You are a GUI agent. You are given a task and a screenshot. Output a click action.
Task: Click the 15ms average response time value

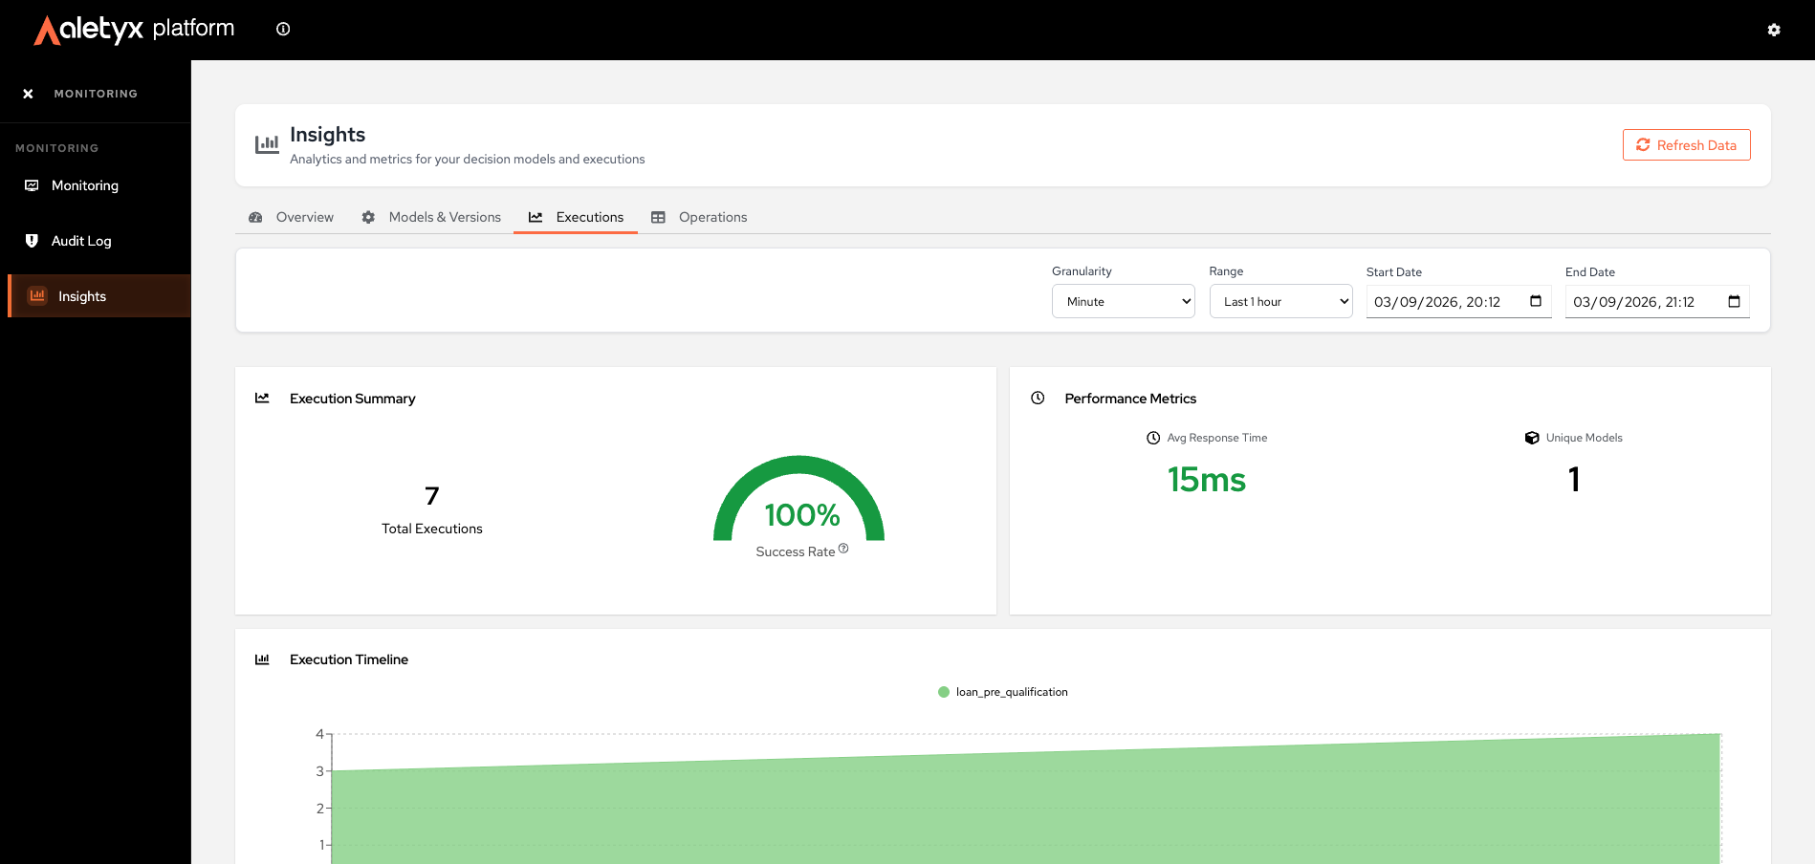point(1207,479)
